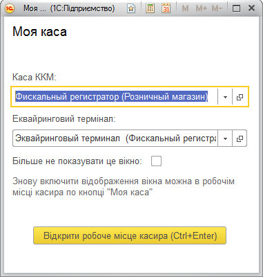The width and height of the screenshot is (263, 277).
Task: Click the Знову включити відображення hint text
Action: tap(124, 186)
